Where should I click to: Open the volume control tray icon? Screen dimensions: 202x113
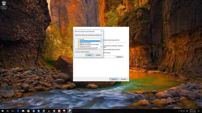tap(184, 111)
